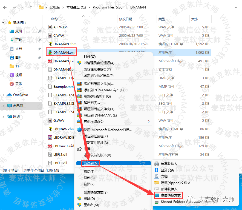242x210 pixels.
Task: Select A,2.WAV file icon
Action: tap(50, 27)
